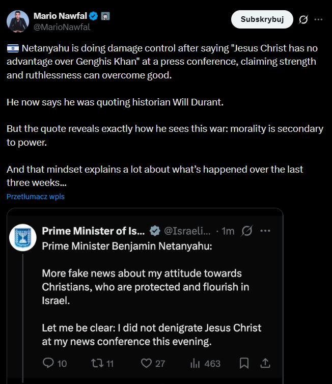Screen dimensions: 332x384
Task: Click the blue verified badge beside Mario Nawfal
Action: (x=94, y=16)
